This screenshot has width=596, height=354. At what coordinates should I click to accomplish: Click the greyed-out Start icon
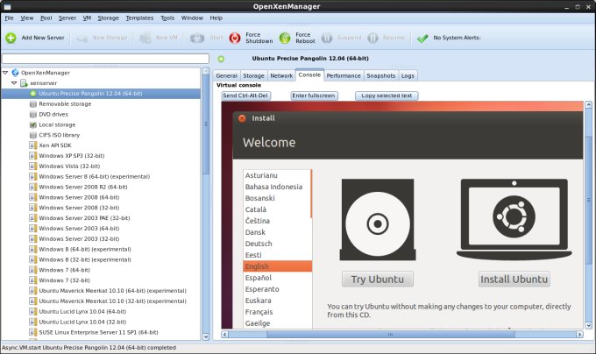click(197, 38)
